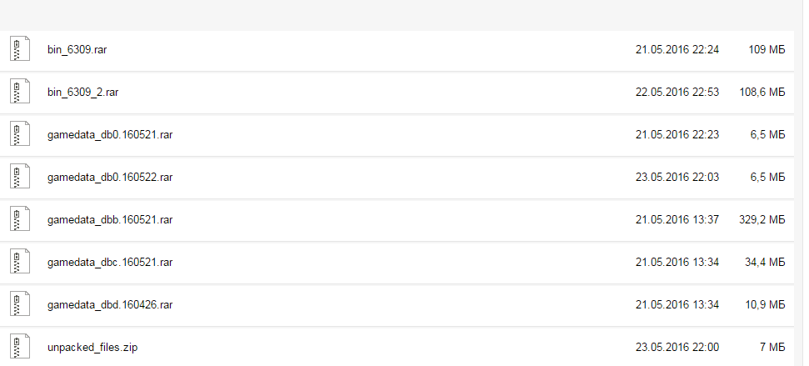Click the icon for gamedata_dbd.160426.rar
This screenshot has width=809, height=366.
(x=20, y=304)
